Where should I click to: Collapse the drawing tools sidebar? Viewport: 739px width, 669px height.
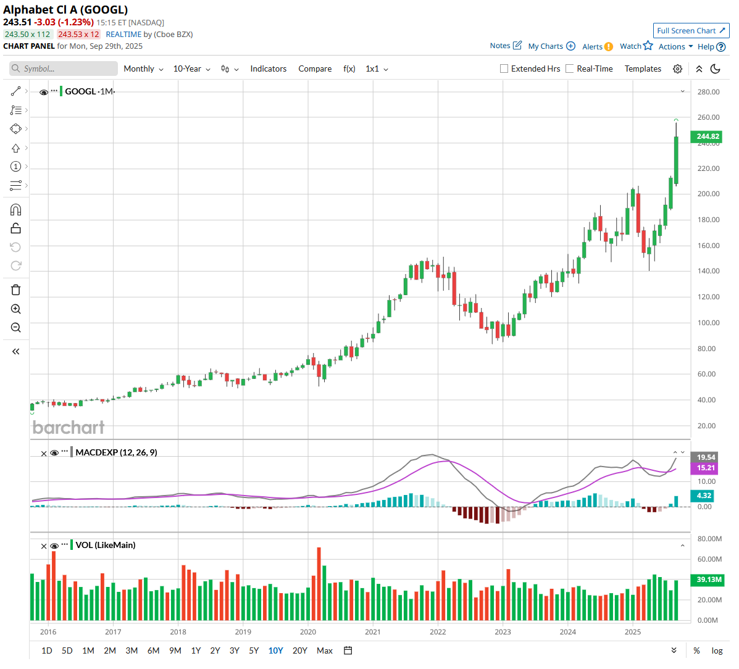[15, 351]
